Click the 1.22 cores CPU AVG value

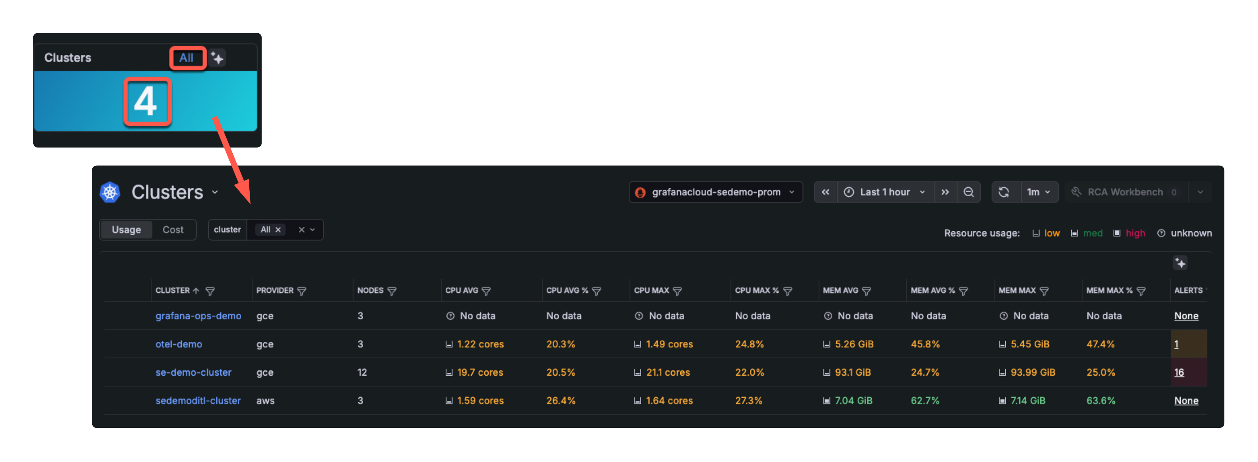tap(480, 344)
